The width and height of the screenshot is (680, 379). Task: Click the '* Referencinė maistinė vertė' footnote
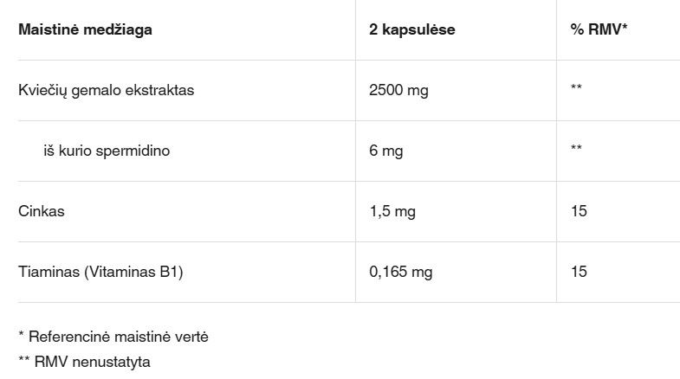(113, 336)
